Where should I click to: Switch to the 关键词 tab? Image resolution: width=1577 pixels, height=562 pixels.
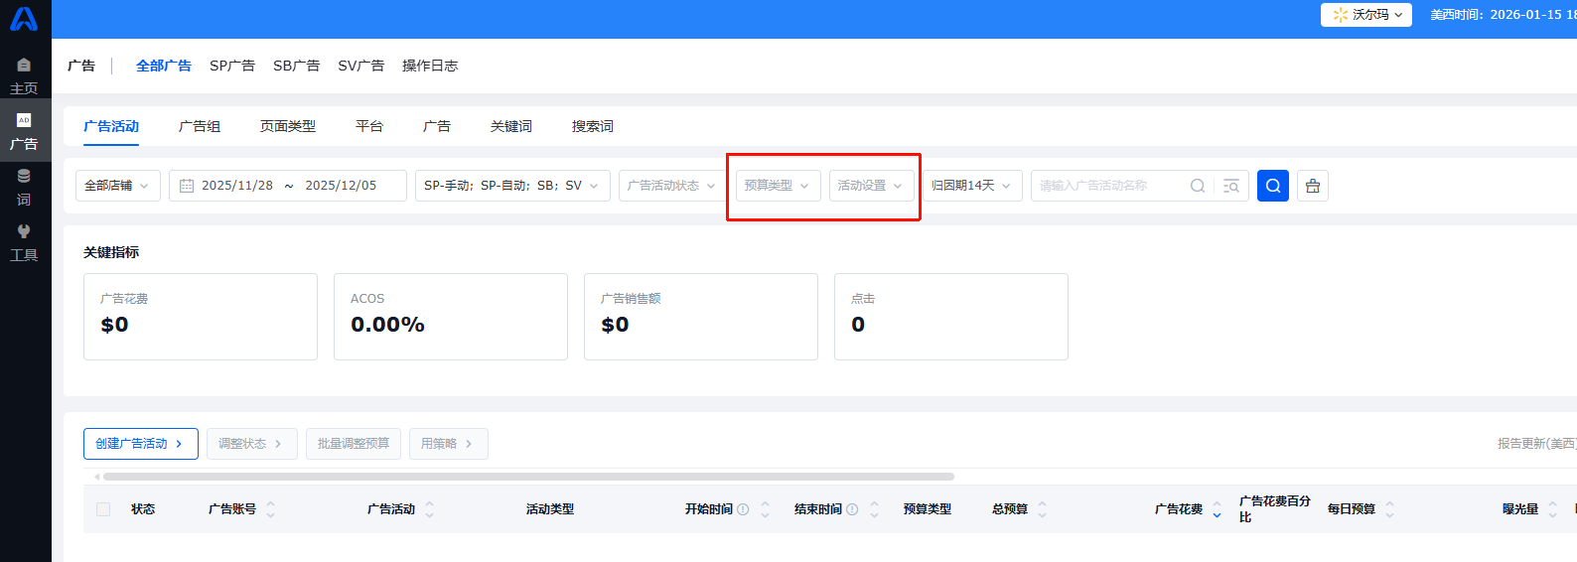coord(510,126)
